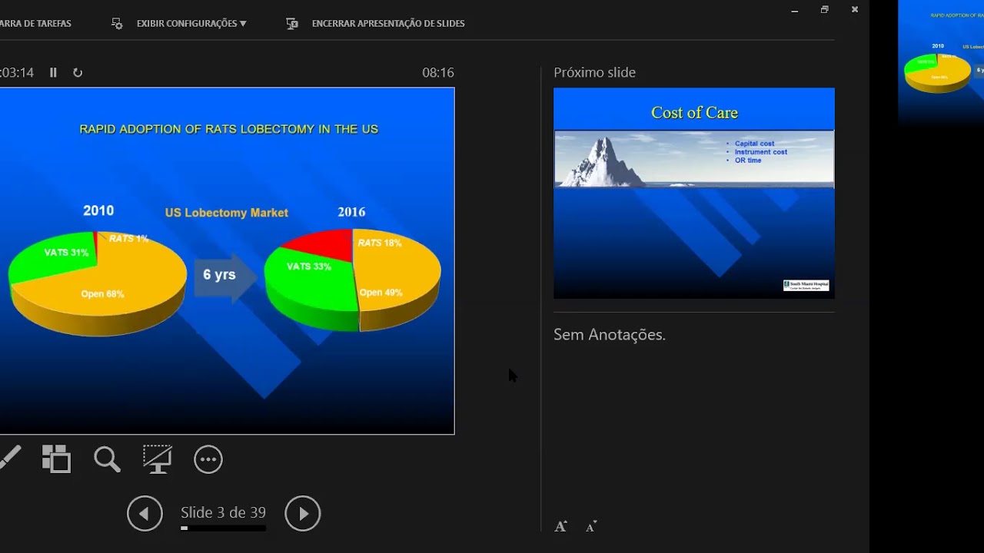Screen dimensions: 984x553
Task: Show all slides grid view
Action: click(x=56, y=459)
